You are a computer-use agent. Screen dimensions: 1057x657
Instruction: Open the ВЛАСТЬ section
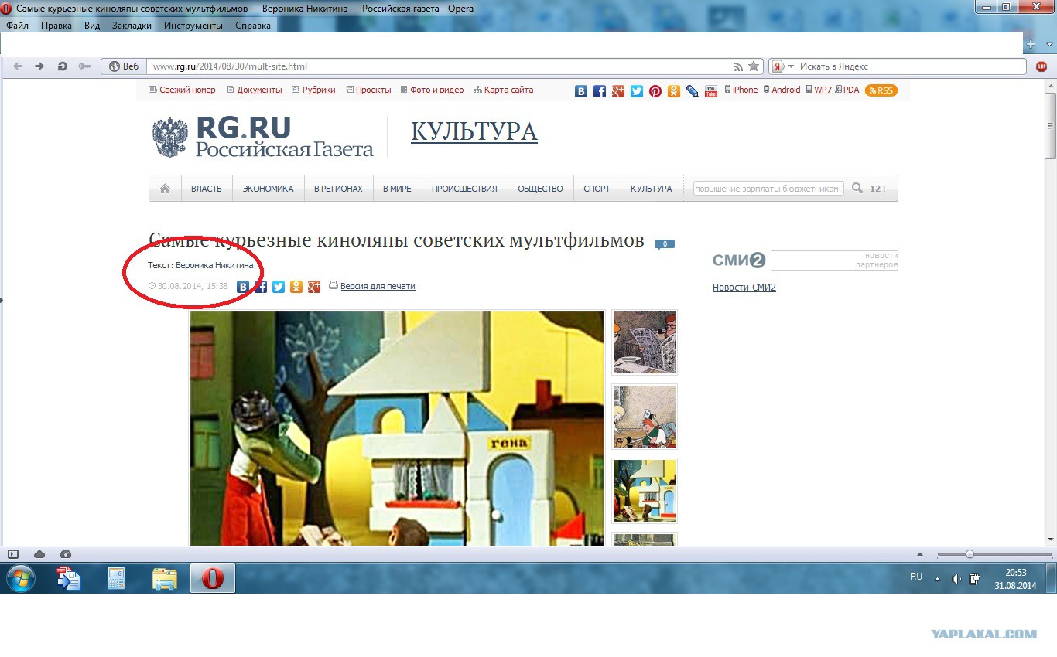pyautogui.click(x=207, y=189)
